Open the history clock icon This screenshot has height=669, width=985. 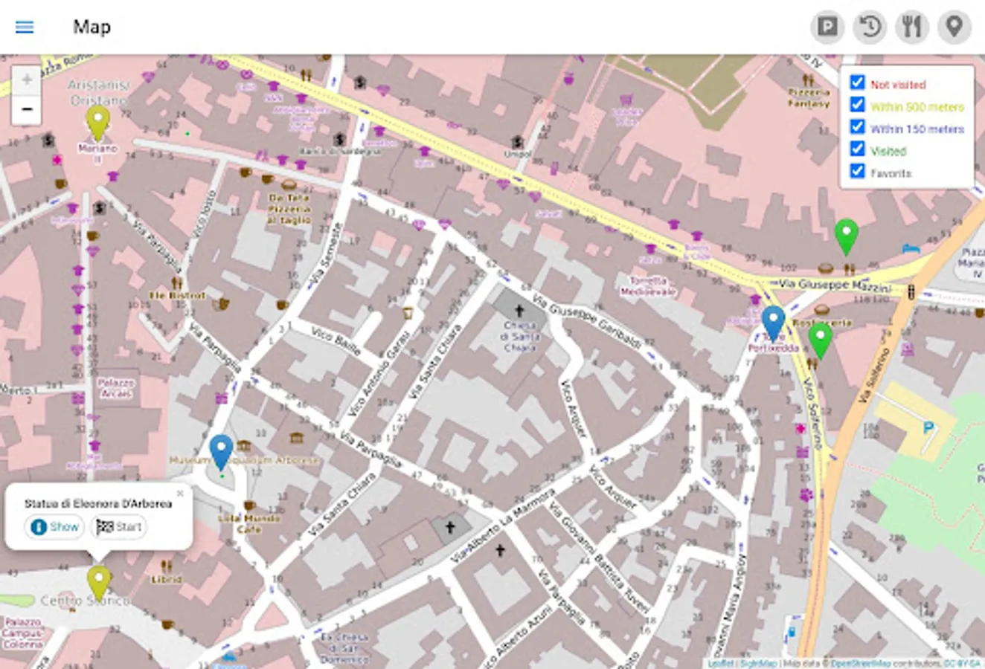(x=869, y=28)
